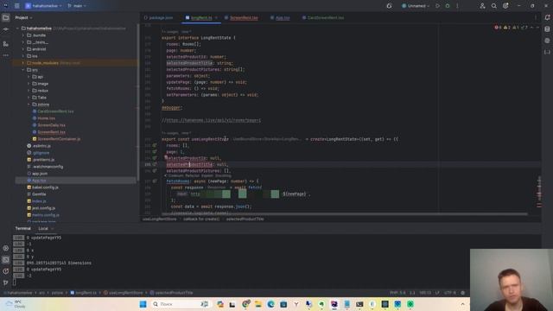
Task: Click gutter icon beside fetchRooms line
Action: pos(155,181)
